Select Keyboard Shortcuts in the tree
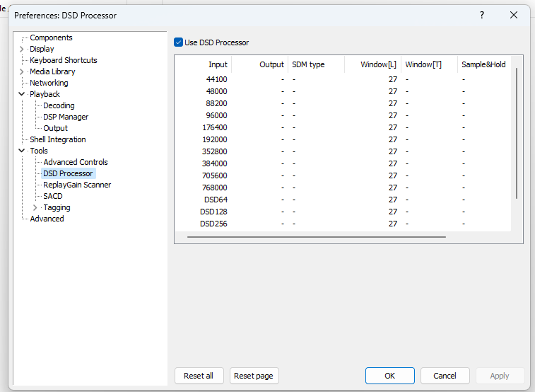The image size is (535, 392). [63, 61]
